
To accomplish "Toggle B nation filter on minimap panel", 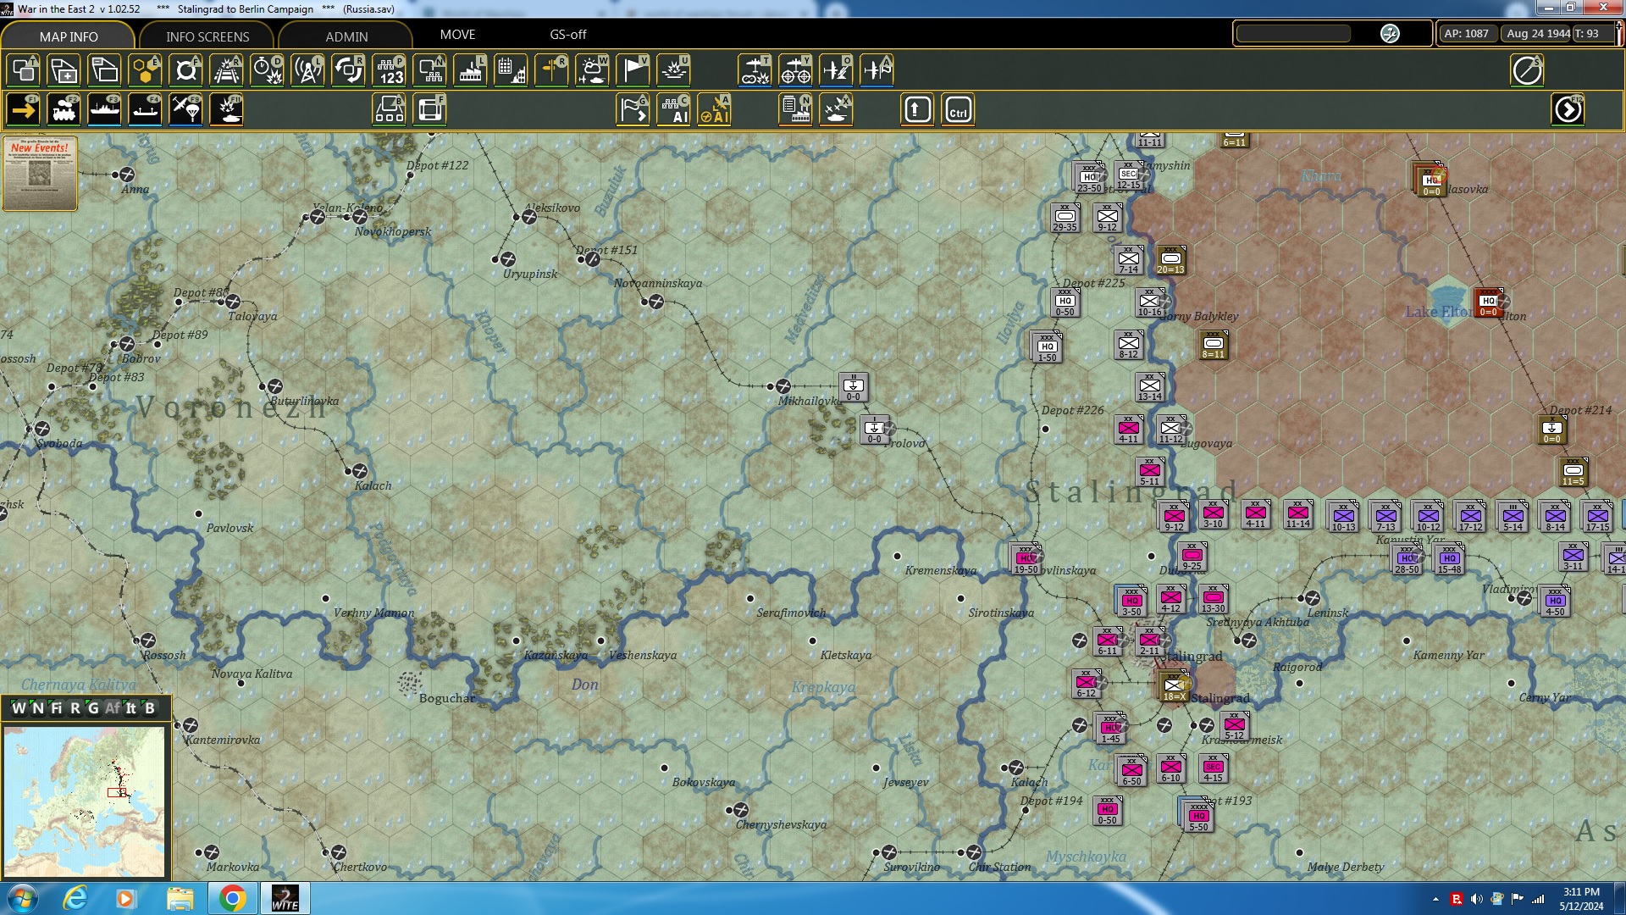I will coord(150,707).
